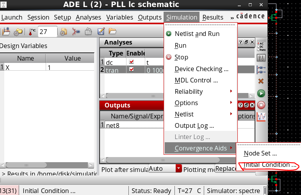The image size is (301, 195).
Task: Show hidden menus with the » chevron
Action: pyautogui.click(x=232, y=18)
